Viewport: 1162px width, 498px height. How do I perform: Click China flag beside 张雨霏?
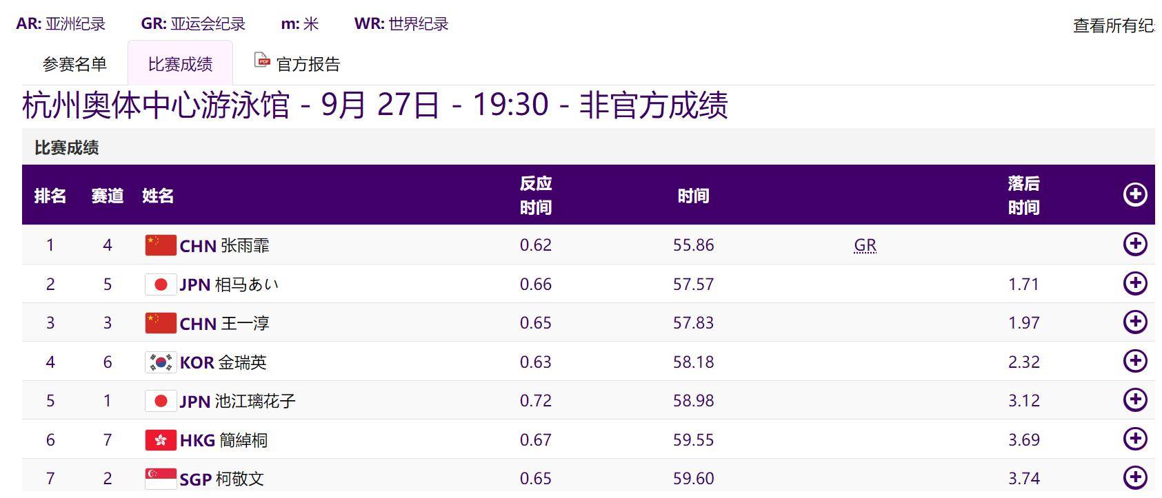pyautogui.click(x=161, y=245)
